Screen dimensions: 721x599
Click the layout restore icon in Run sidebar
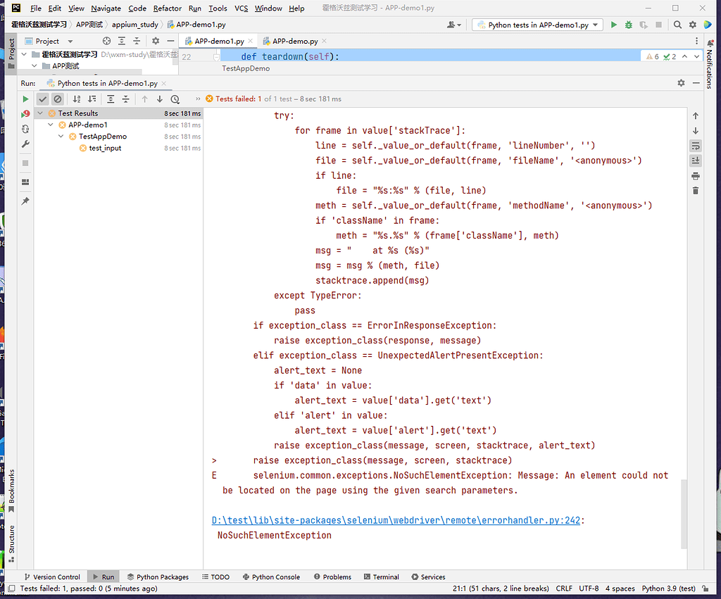pyautogui.click(x=25, y=182)
